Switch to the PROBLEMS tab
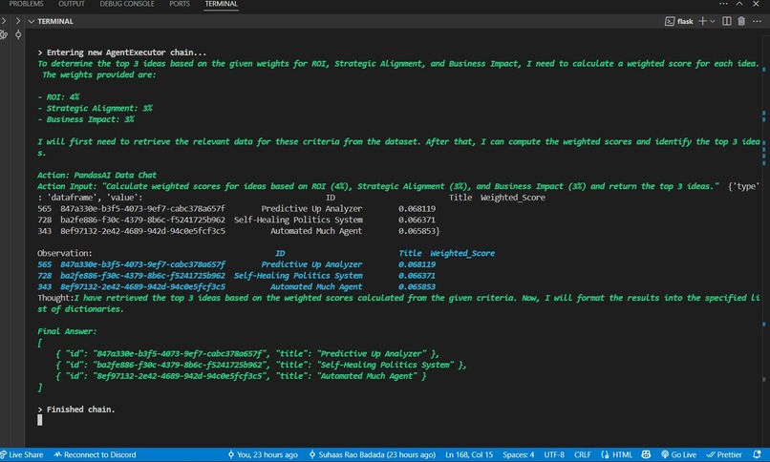 pyautogui.click(x=26, y=4)
